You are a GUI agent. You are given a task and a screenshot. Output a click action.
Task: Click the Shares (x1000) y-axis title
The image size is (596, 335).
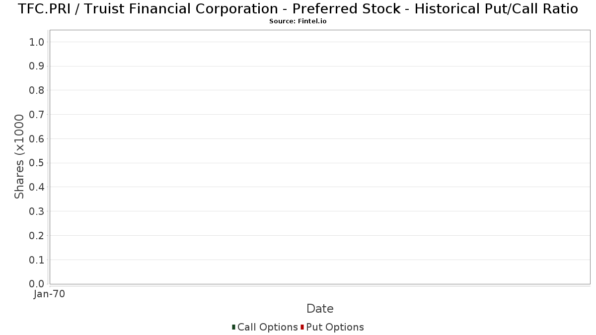tap(19, 157)
